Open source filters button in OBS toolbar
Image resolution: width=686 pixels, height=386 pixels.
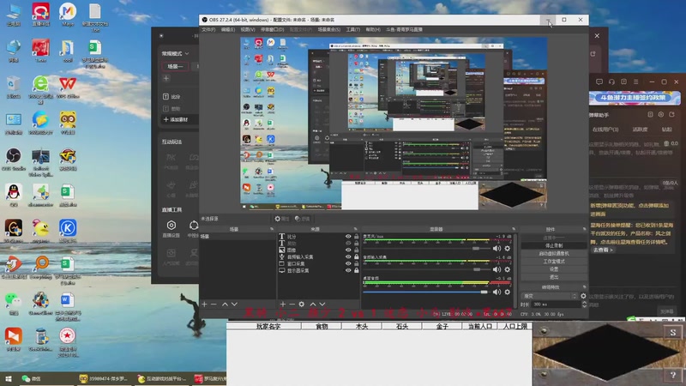(303, 219)
